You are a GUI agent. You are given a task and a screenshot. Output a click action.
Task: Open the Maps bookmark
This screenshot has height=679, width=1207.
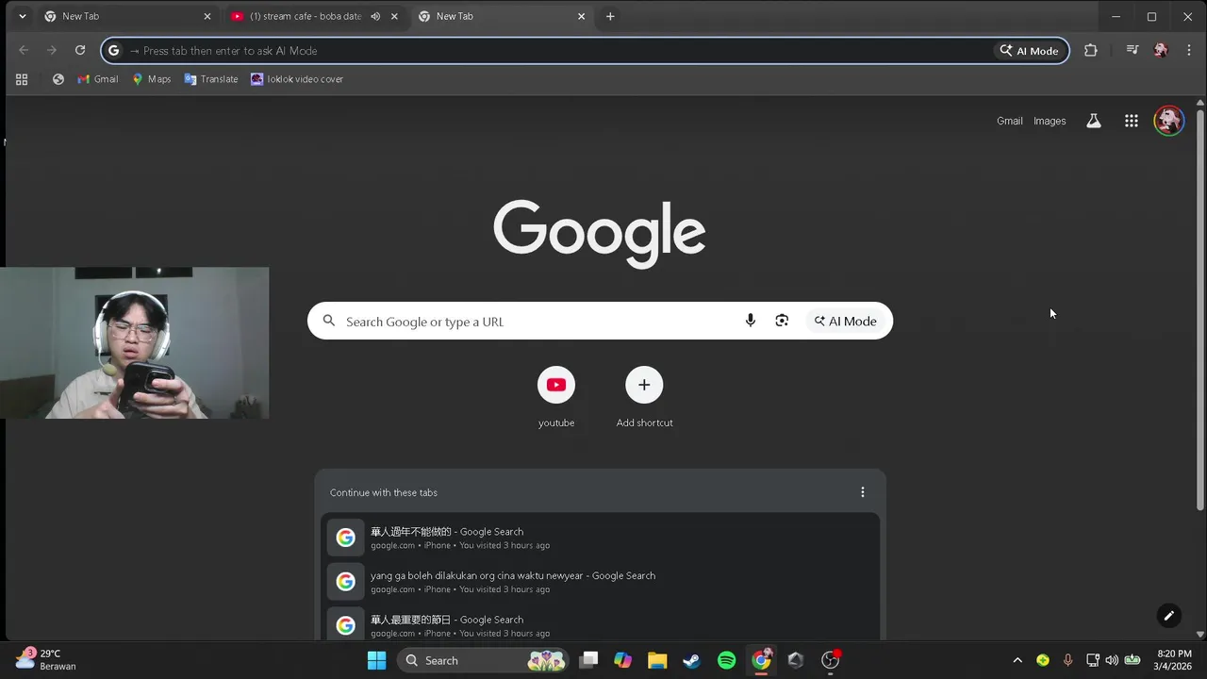pos(152,79)
